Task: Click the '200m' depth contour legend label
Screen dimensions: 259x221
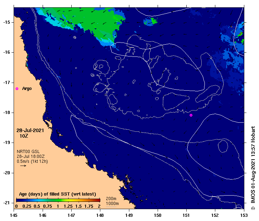Action: 111,199
